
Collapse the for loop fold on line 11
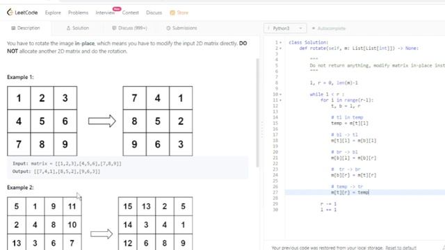click(281, 100)
